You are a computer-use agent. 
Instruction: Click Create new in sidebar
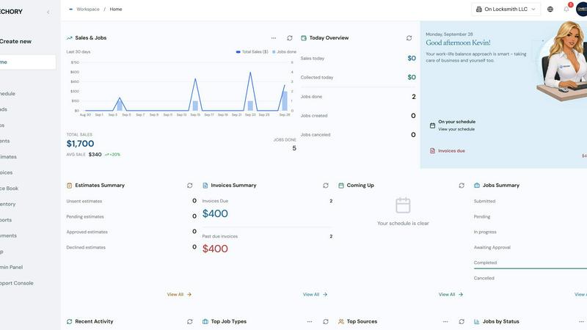(15, 42)
